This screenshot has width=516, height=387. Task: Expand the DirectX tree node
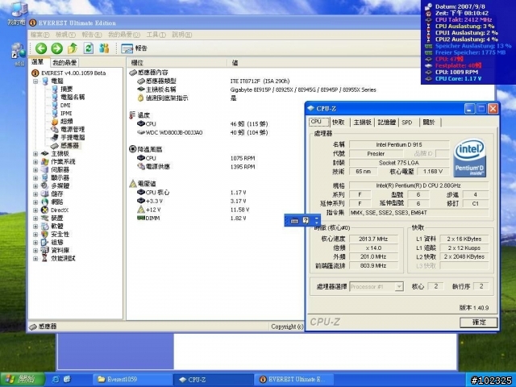[x=35, y=210]
